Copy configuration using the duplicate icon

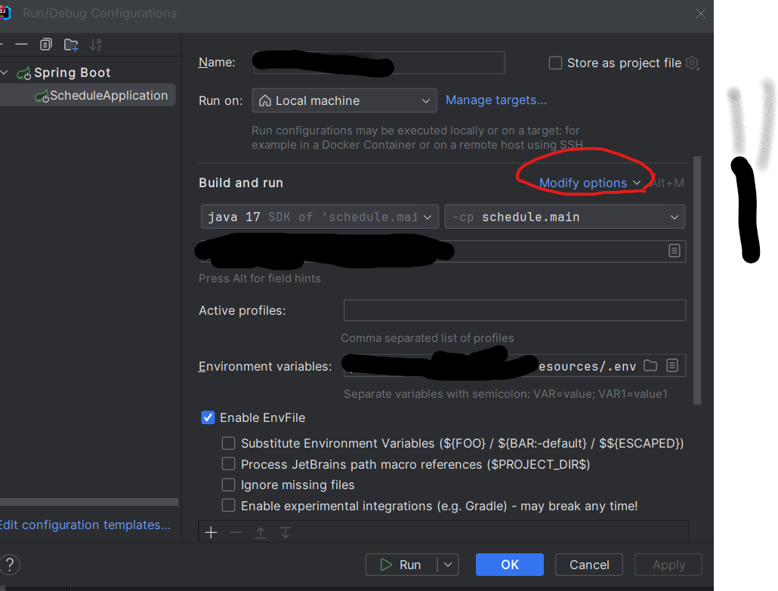45,45
